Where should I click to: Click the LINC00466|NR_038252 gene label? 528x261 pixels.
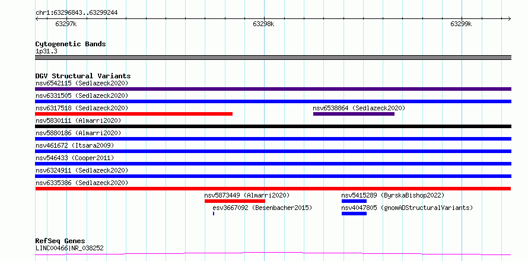coord(69,249)
